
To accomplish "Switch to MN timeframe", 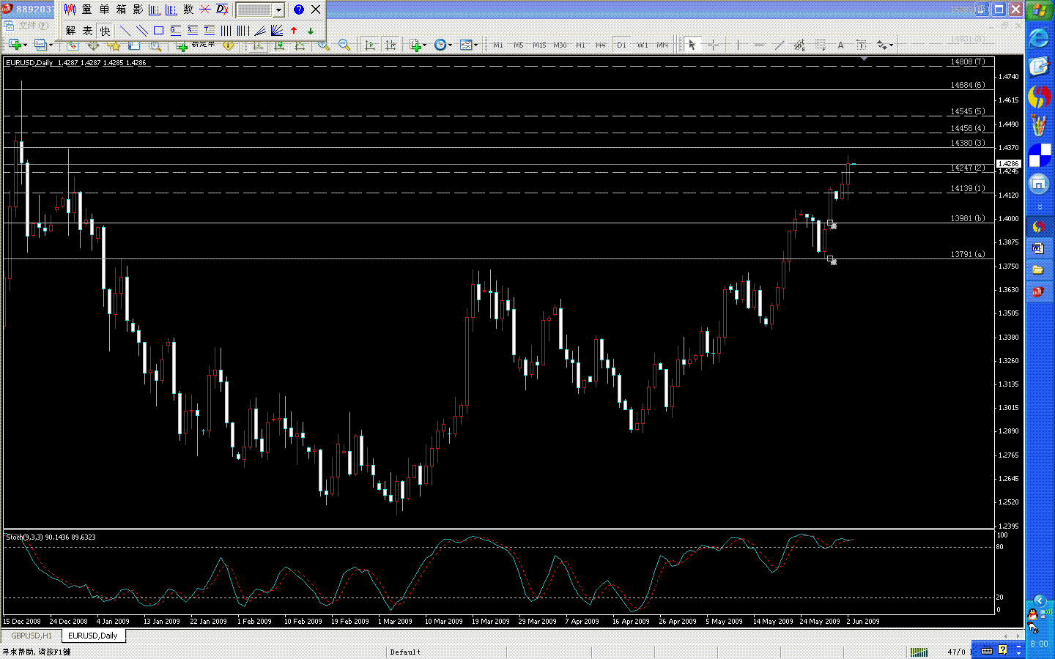I will point(662,45).
